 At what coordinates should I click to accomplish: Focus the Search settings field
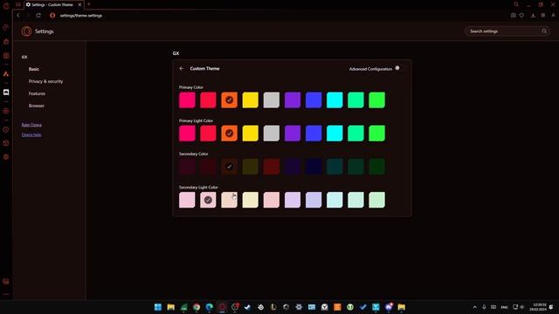click(507, 31)
